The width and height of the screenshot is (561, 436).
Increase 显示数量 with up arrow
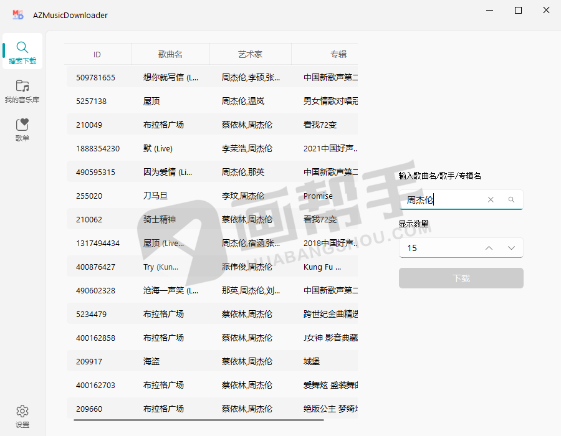(489, 248)
